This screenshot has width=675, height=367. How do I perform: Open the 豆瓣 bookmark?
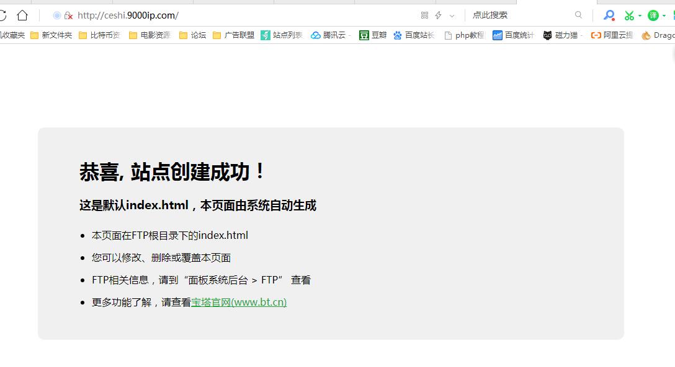[x=373, y=35]
